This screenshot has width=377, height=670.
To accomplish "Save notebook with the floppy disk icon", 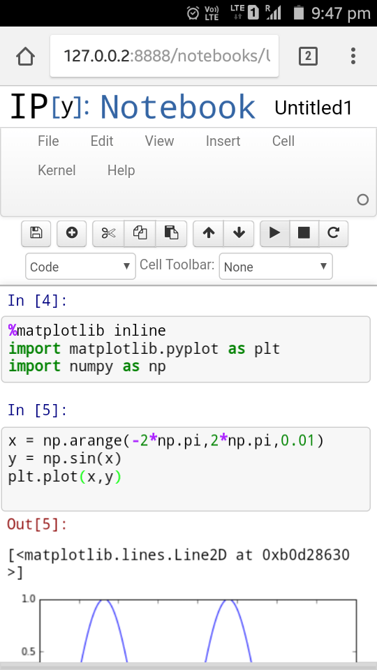I will click(x=36, y=233).
